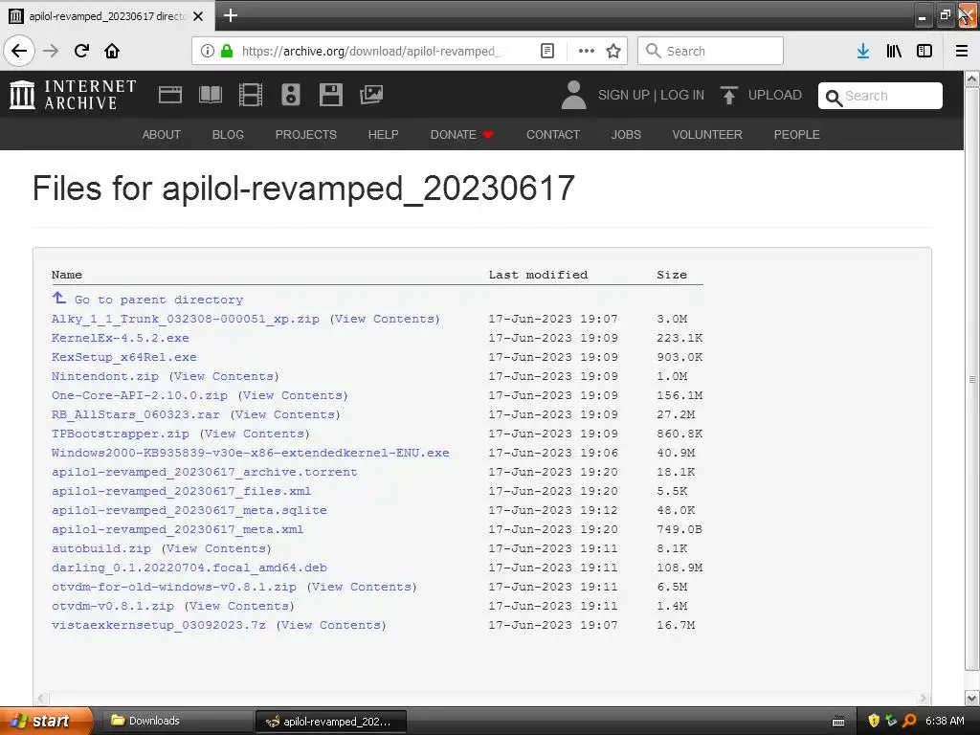Click the parent directory arrow icon
This screenshot has width=980, height=735.
point(58,299)
